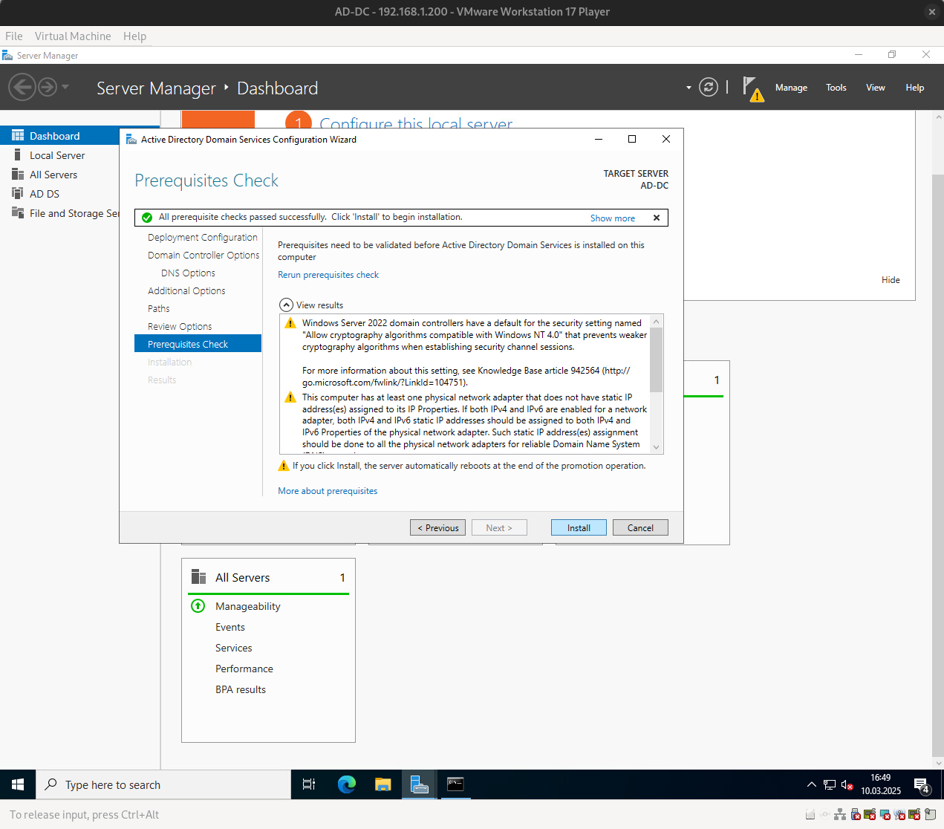Collapse the View results section
The width and height of the screenshot is (944, 829).
(286, 305)
